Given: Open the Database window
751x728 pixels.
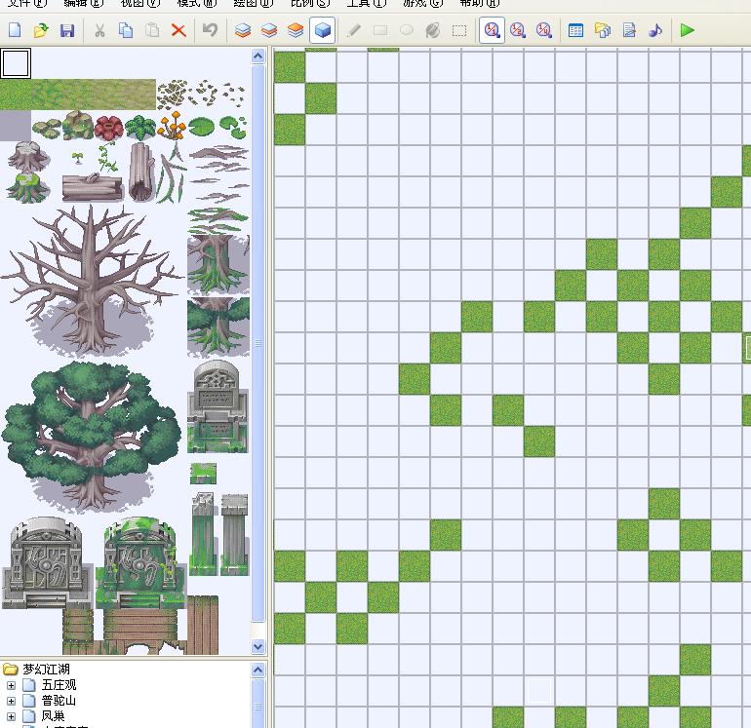Looking at the screenshot, I should click(575, 30).
